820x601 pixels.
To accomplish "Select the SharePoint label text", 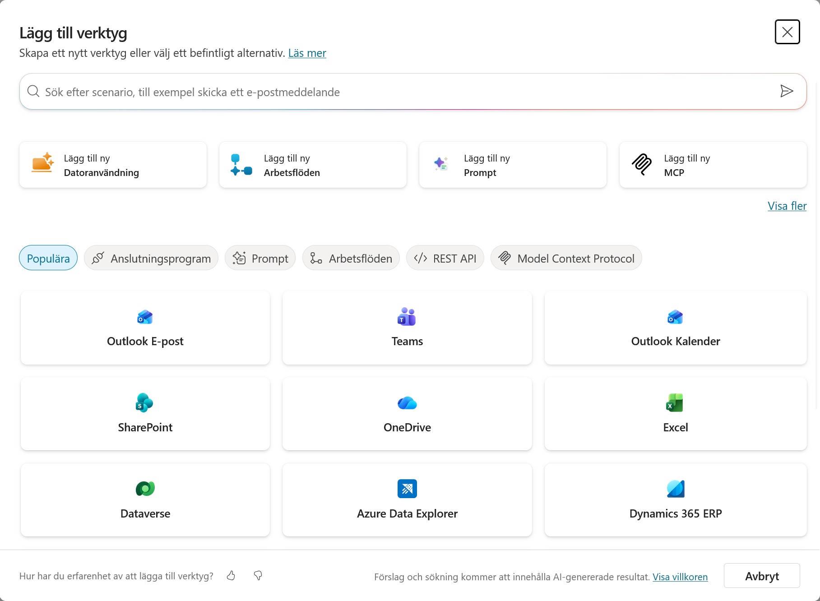I will (x=145, y=427).
